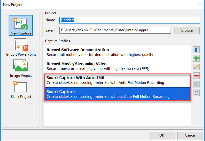Select the New Capture project type
This screenshot has height=141, width=205.
point(21,25)
